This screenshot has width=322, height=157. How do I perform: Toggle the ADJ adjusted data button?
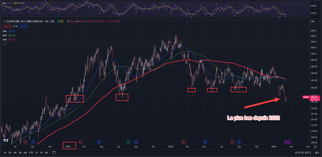click(317, 153)
